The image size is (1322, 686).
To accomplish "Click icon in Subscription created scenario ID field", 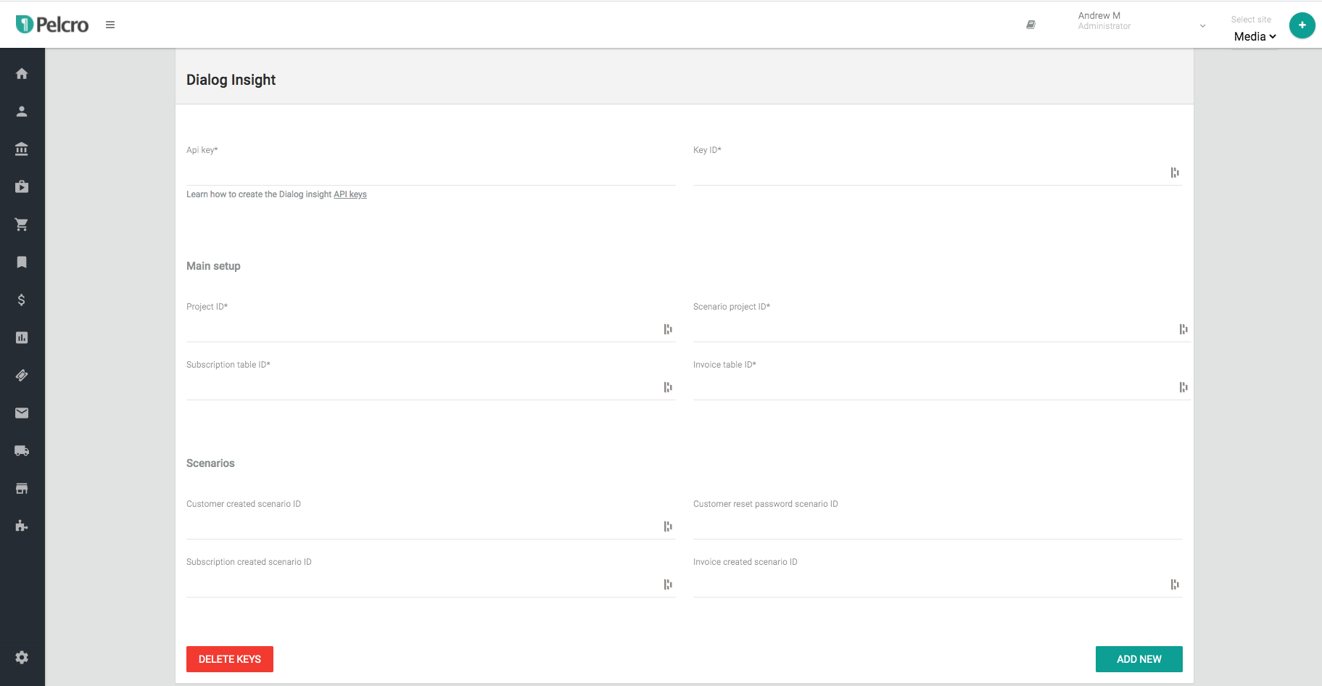I will (x=668, y=584).
